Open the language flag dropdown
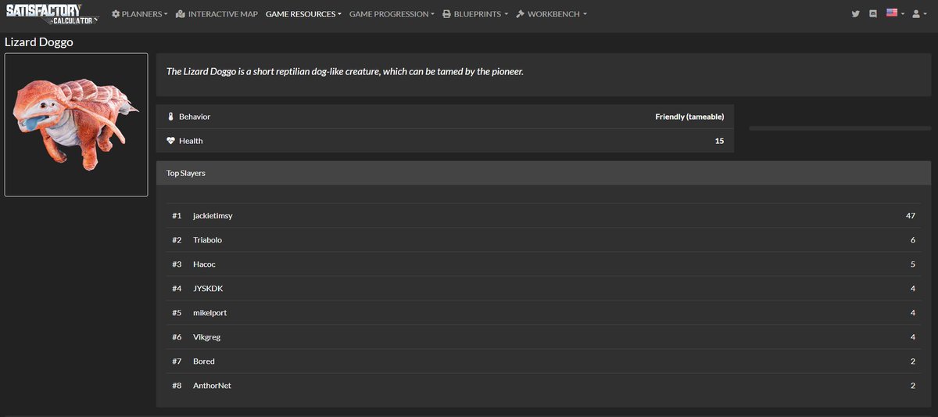938x417 pixels. [895, 14]
